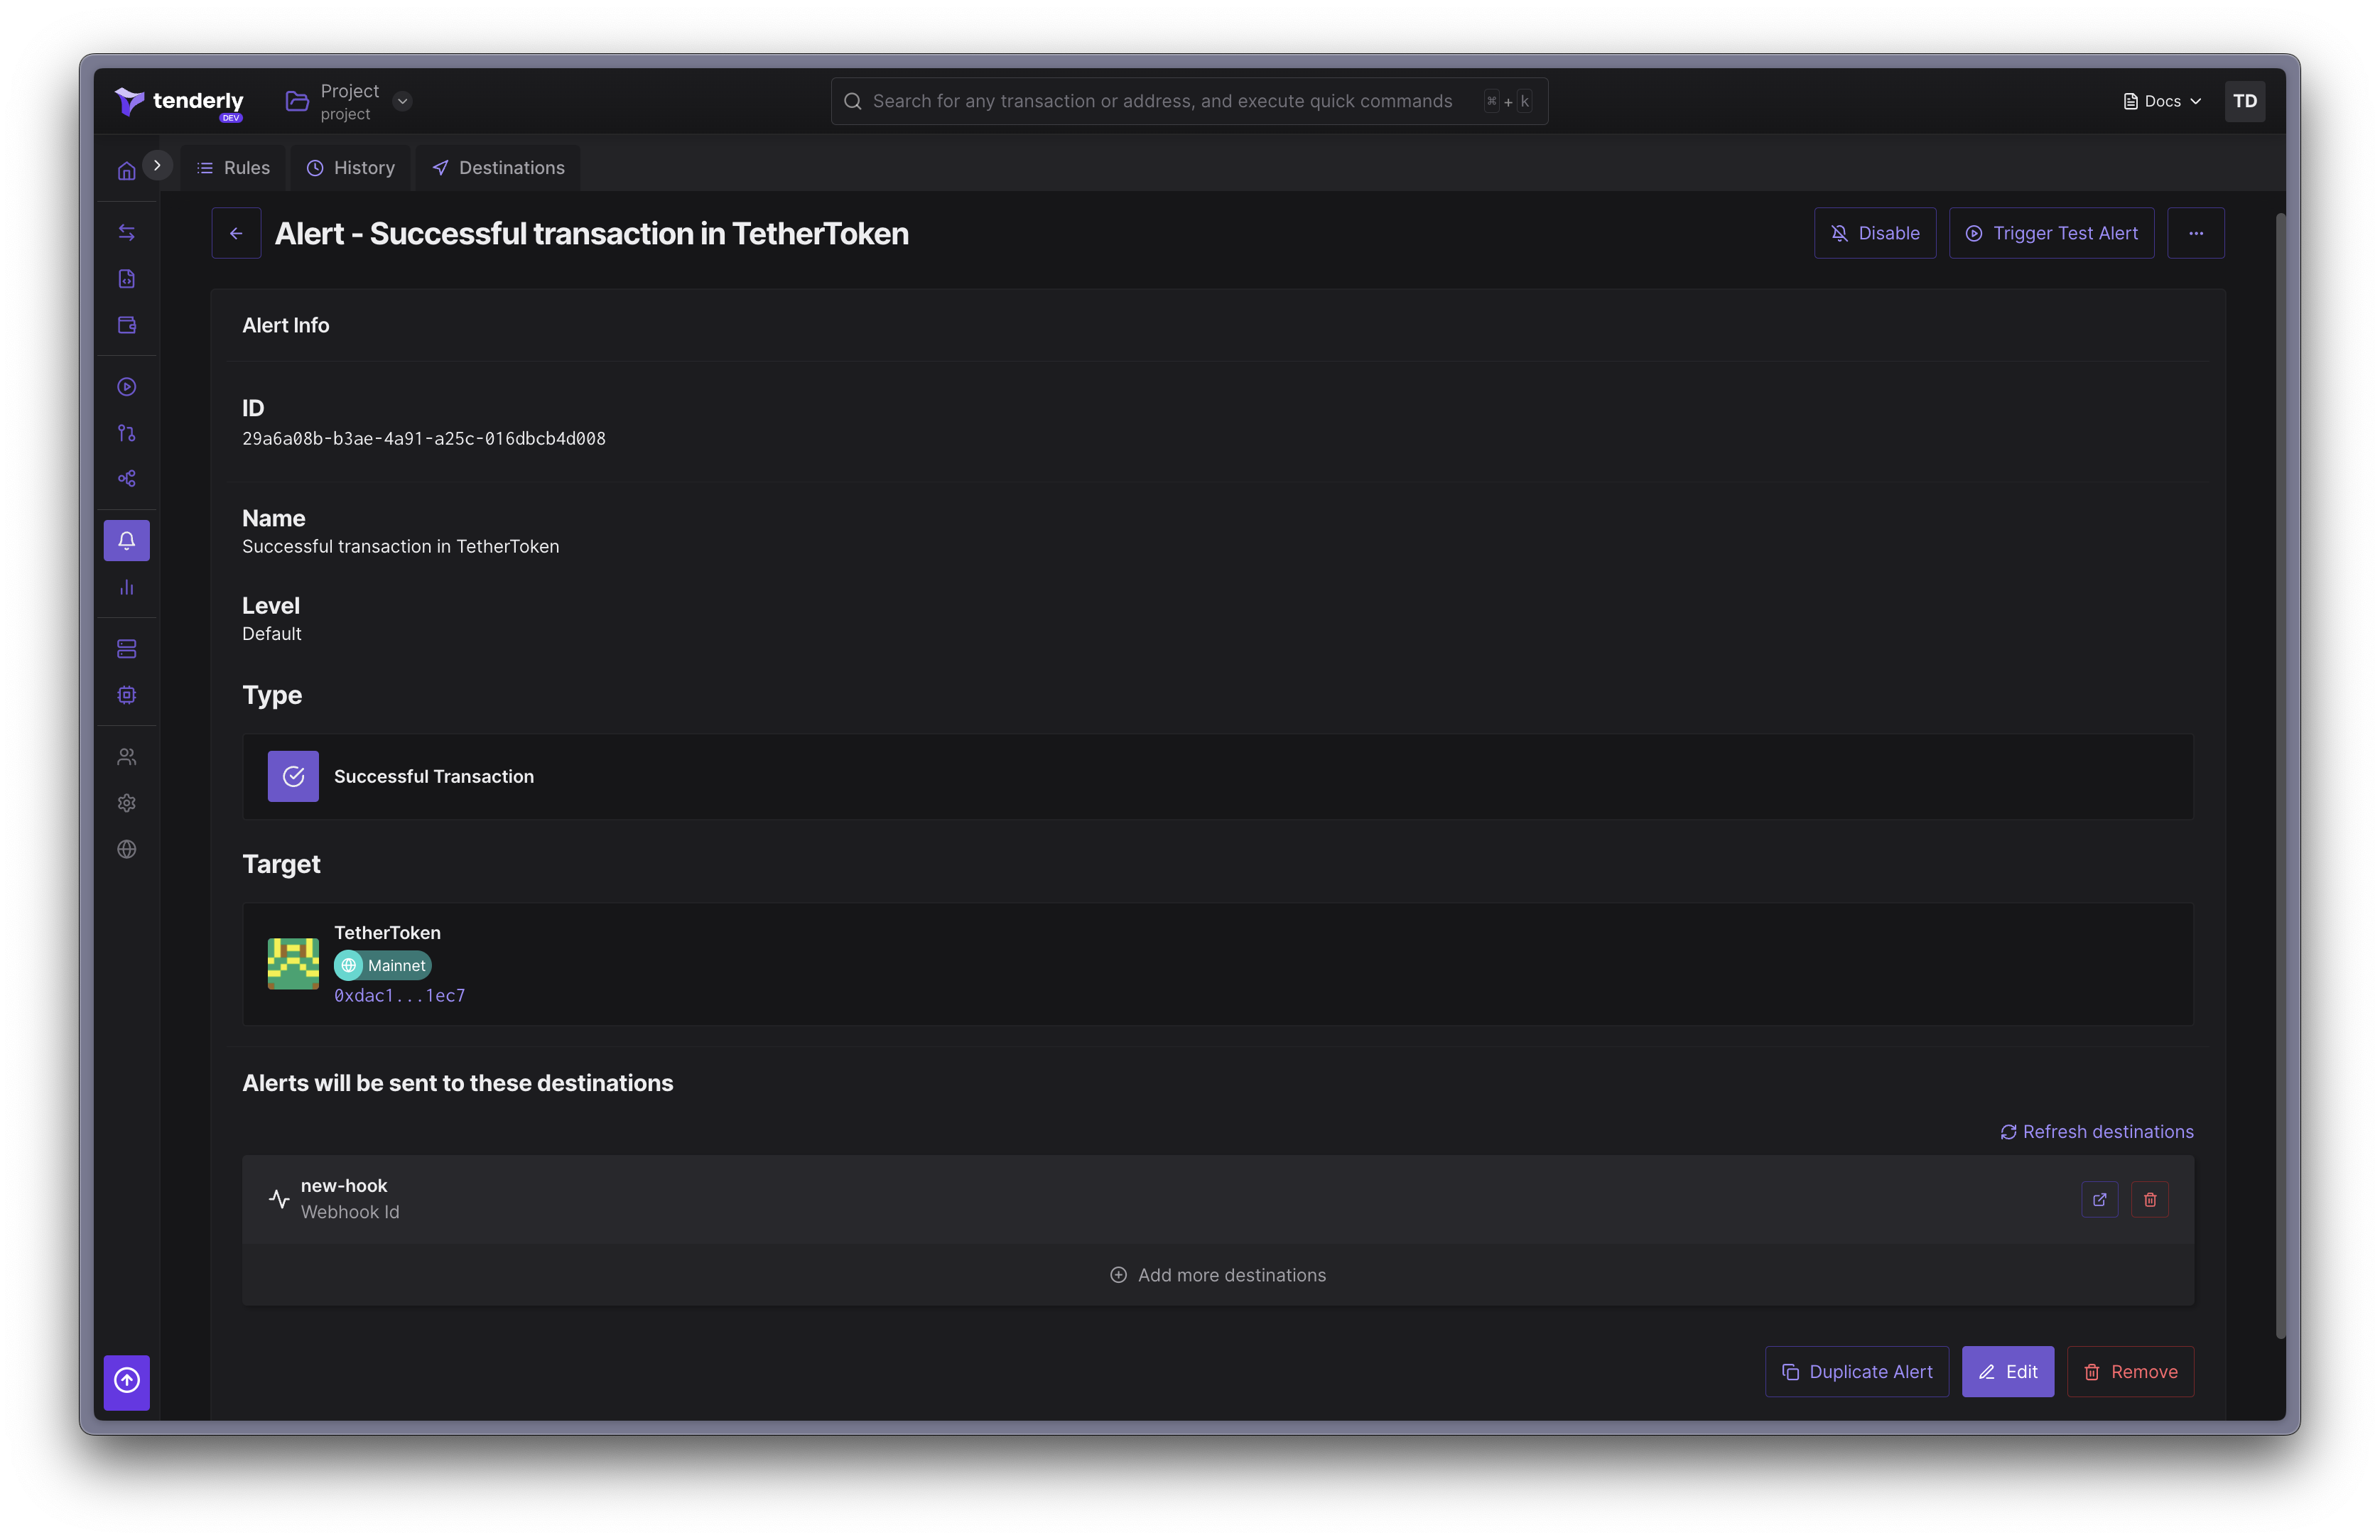Switch to the History tab

pos(350,168)
